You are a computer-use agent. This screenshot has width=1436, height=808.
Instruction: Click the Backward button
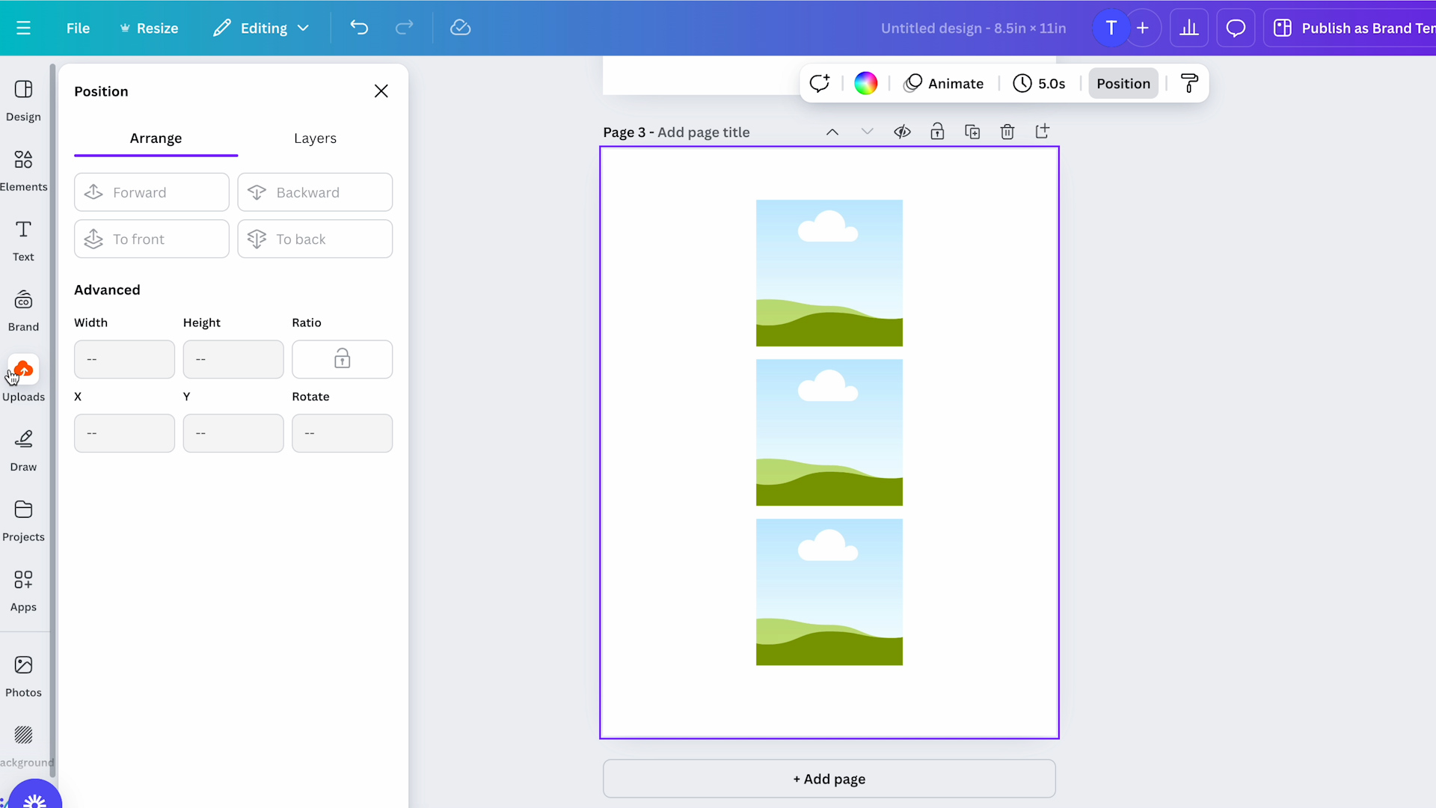315,192
